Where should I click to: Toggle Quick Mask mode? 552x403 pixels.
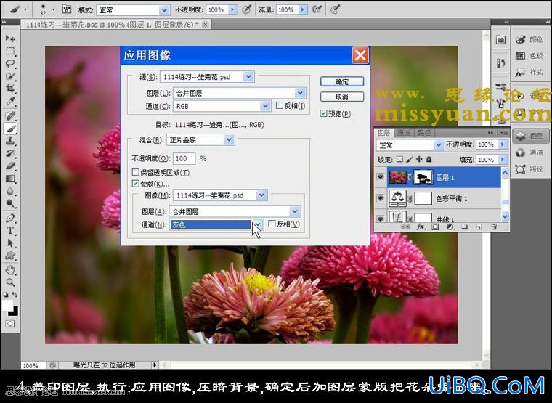(10, 323)
